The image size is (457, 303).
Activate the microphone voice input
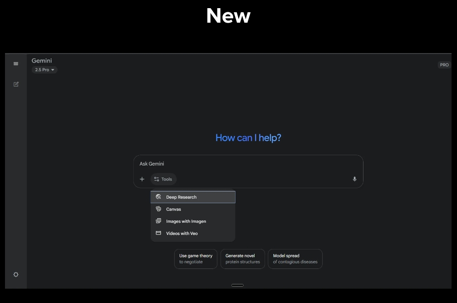pos(354,179)
